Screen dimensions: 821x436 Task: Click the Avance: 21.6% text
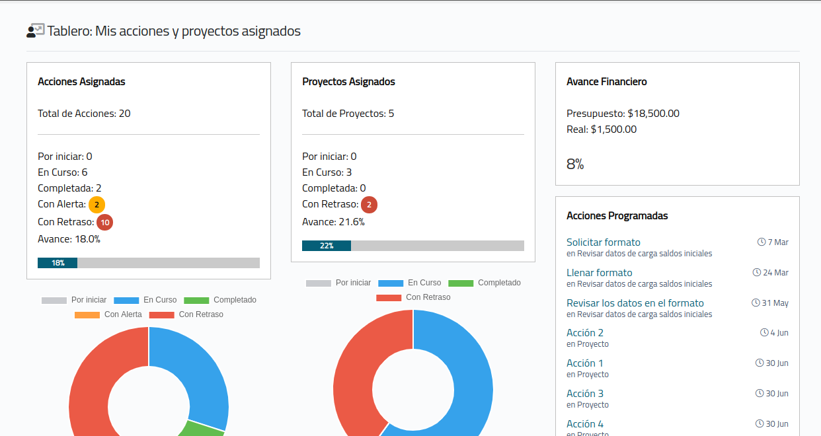point(334,222)
